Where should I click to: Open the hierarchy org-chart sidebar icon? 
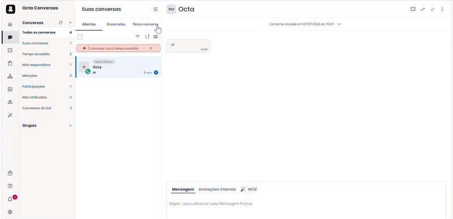[x=10, y=76]
